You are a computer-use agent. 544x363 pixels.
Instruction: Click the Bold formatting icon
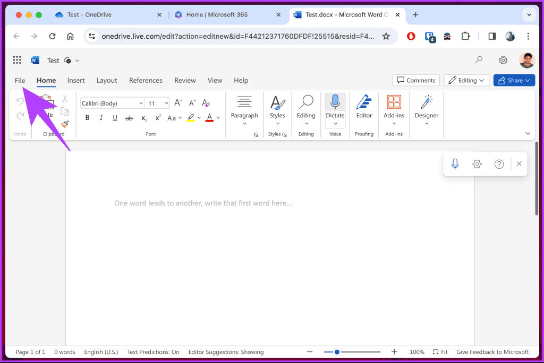tap(88, 118)
